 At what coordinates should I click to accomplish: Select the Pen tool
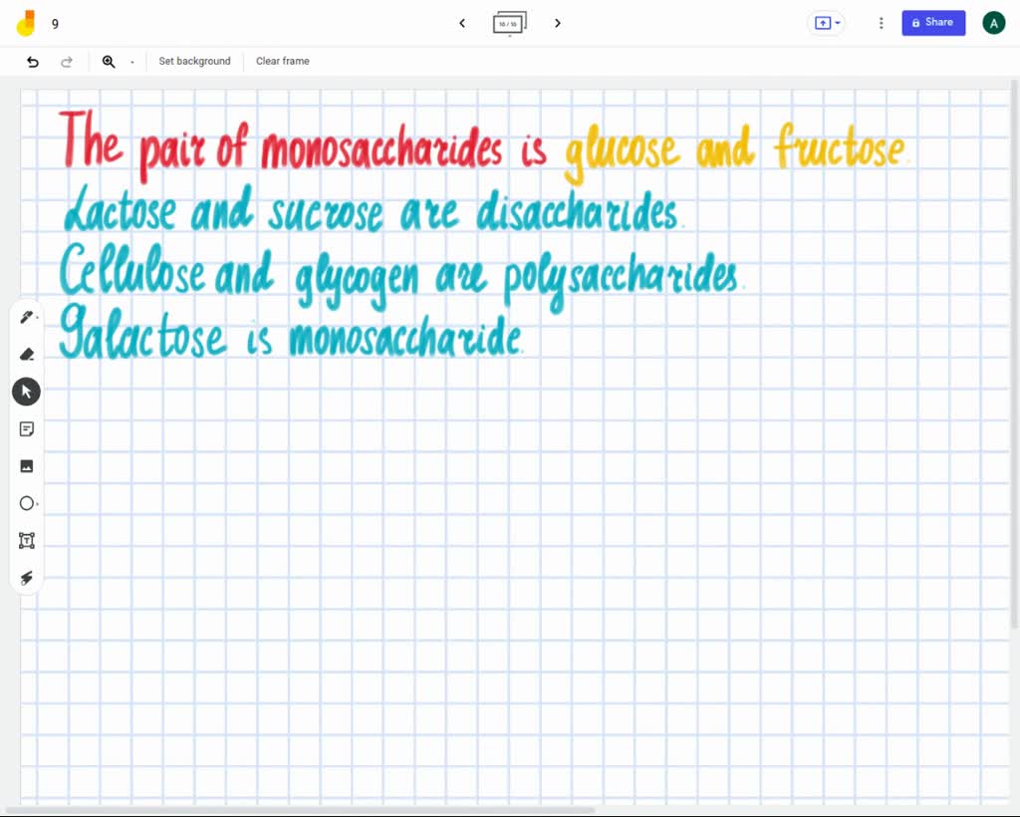[27, 316]
